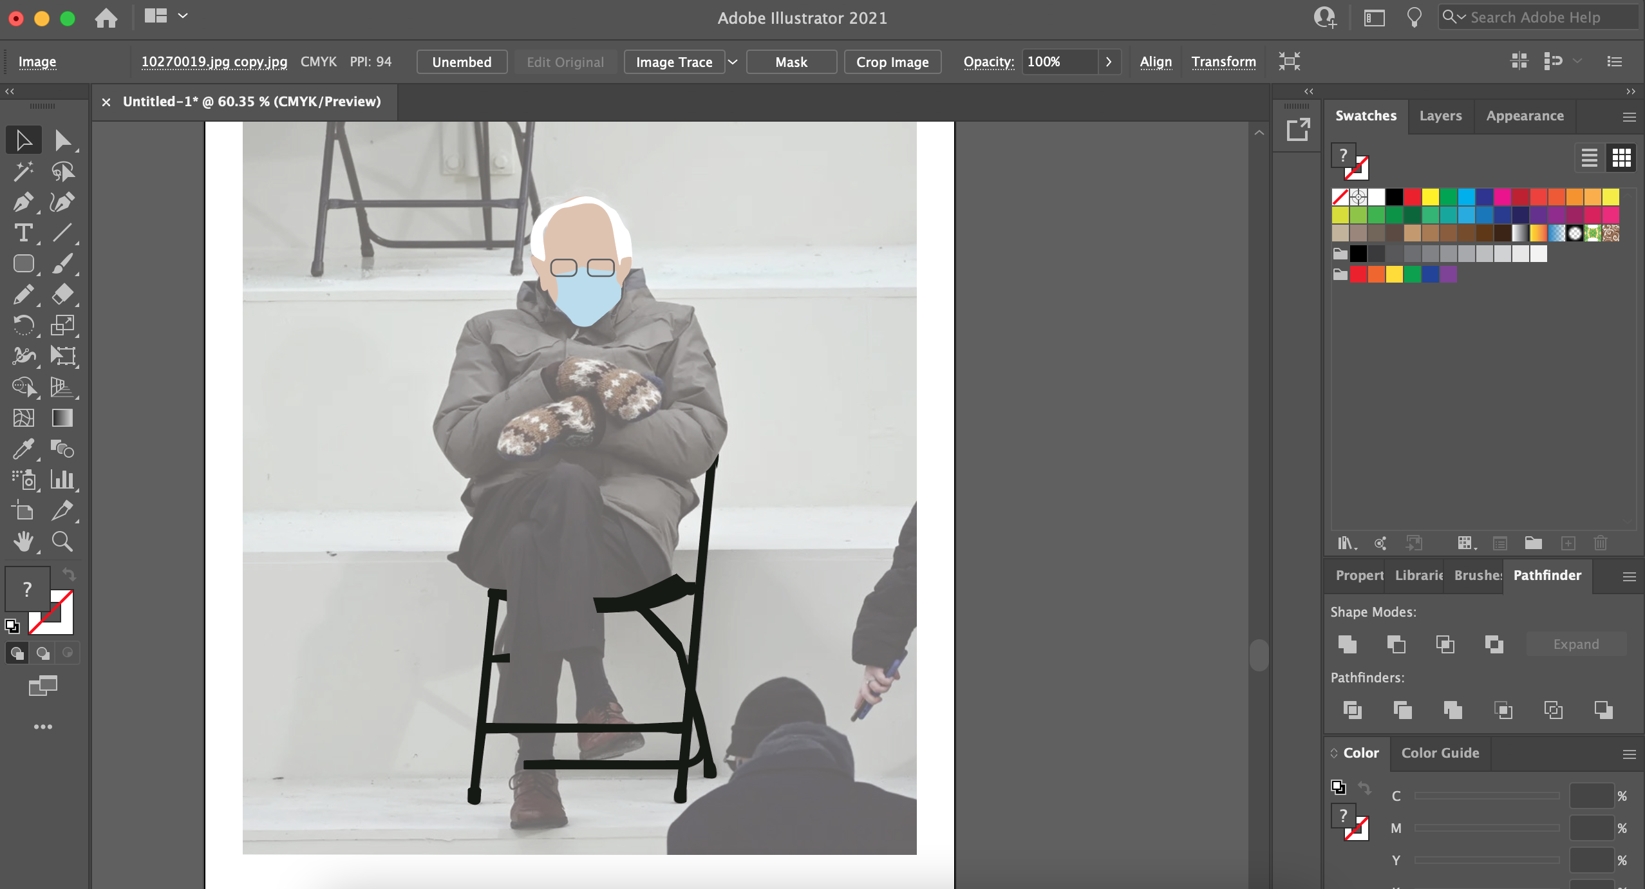Collapse the toolbar with double chevron
Screen dimensions: 1645x889
pos(10,91)
